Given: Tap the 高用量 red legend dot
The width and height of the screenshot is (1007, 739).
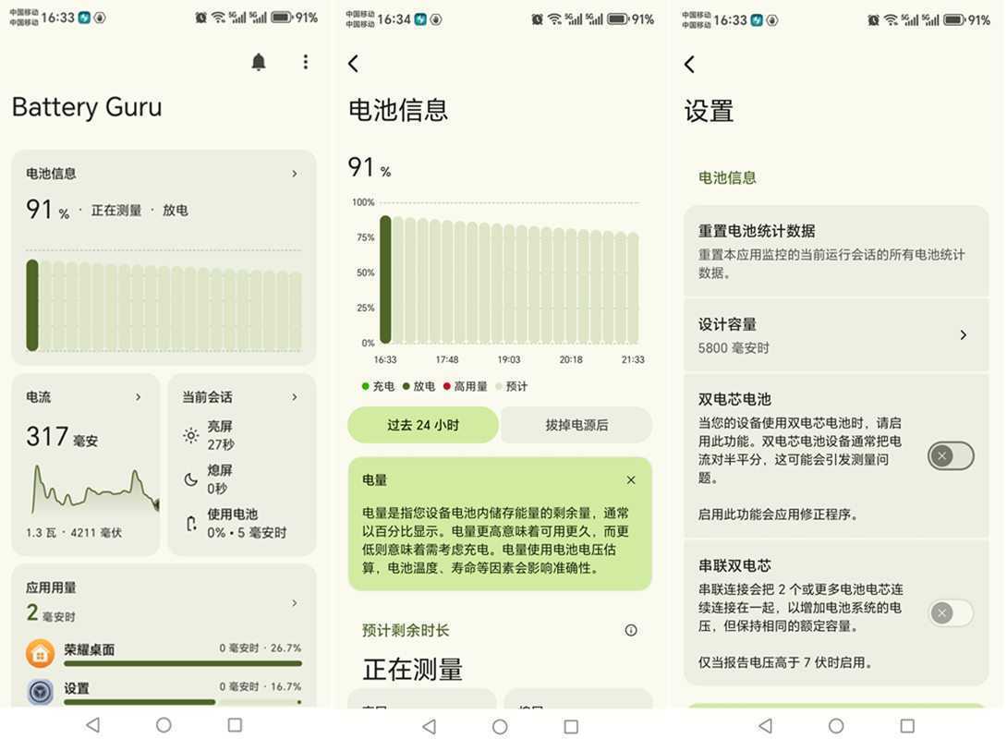Looking at the screenshot, I should pyautogui.click(x=446, y=386).
